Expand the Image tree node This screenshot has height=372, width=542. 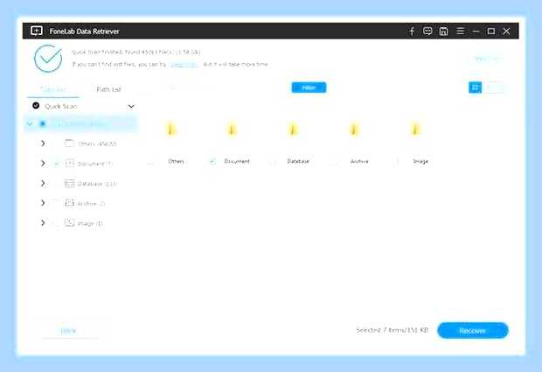[x=43, y=222]
